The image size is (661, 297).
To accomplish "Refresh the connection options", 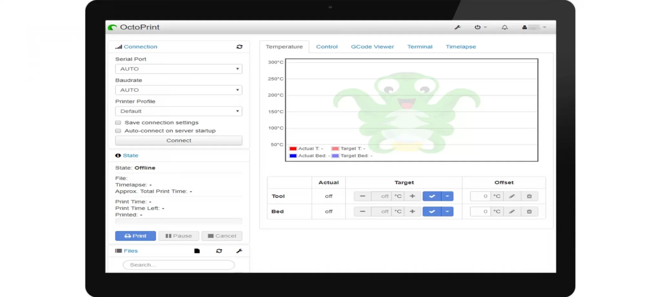I will [x=239, y=47].
